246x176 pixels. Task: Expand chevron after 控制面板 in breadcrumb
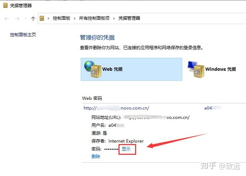coord(75,19)
